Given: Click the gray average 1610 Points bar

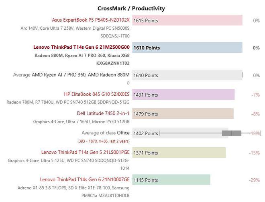Looking at the screenshot, I should tap(187, 75).
